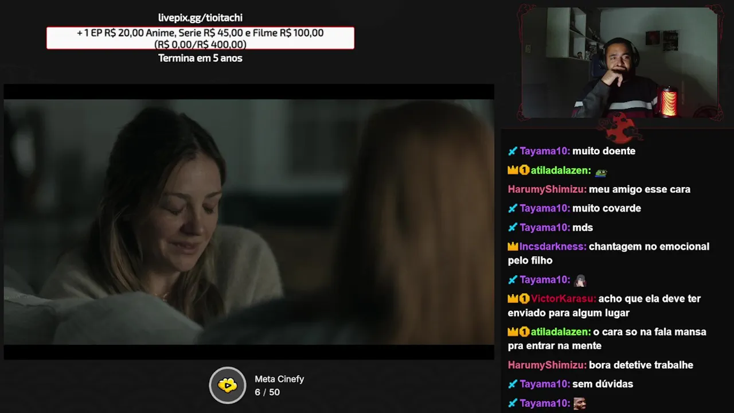Click sword badge next to 'mds' message

513,228
